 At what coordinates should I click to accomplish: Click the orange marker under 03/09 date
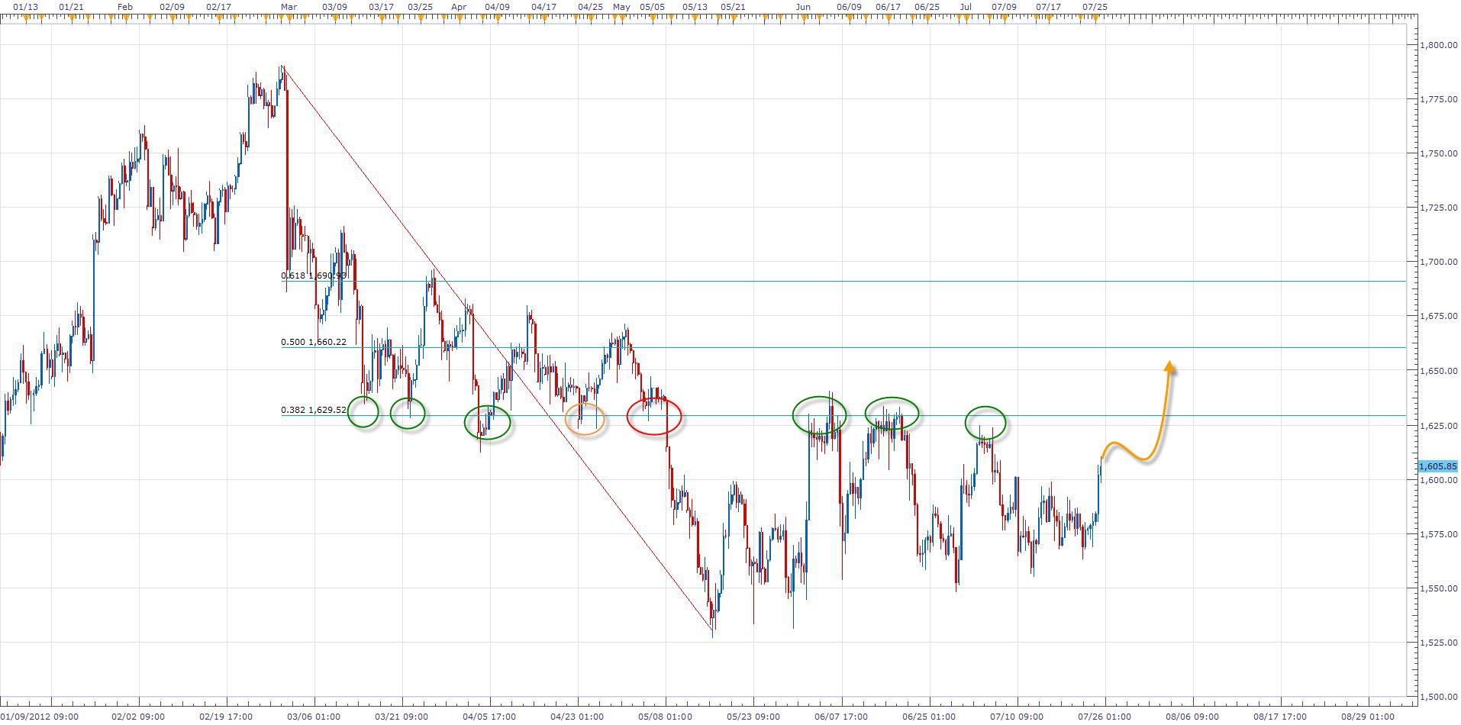pos(334,18)
